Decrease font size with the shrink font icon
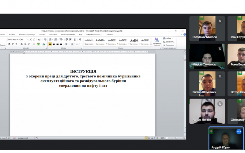This screenshot has height=153, width=245. [34, 40]
